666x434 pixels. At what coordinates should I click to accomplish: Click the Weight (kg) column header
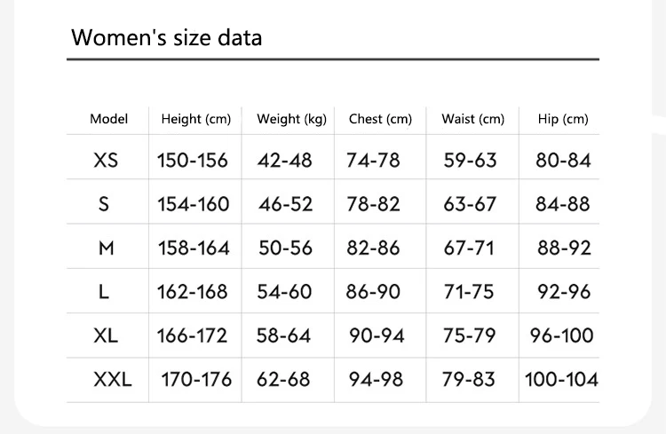[291, 119]
